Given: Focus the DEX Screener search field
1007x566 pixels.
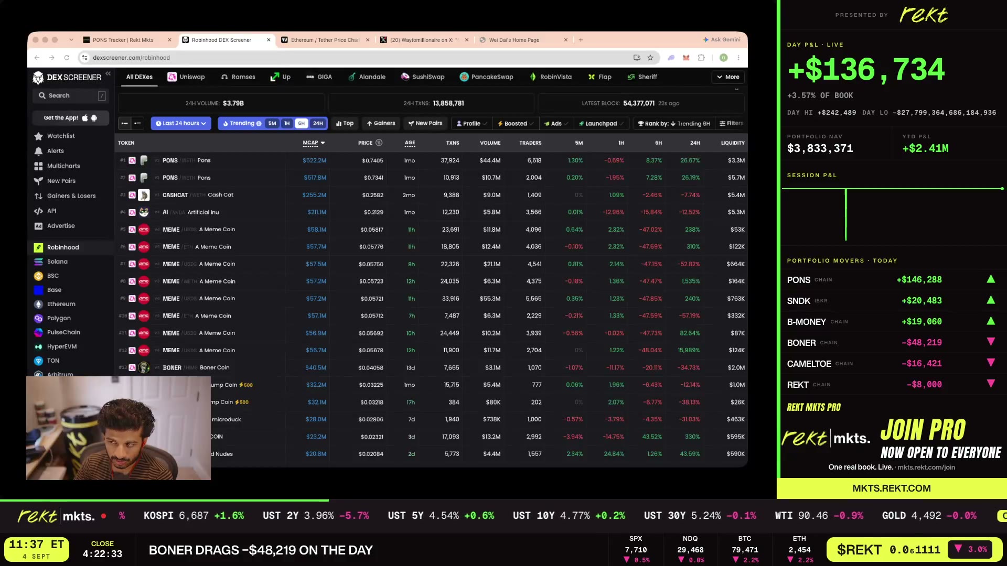Looking at the screenshot, I should point(70,95).
